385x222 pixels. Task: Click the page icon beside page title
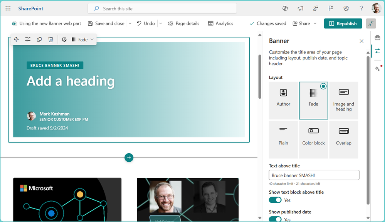click(x=14, y=23)
